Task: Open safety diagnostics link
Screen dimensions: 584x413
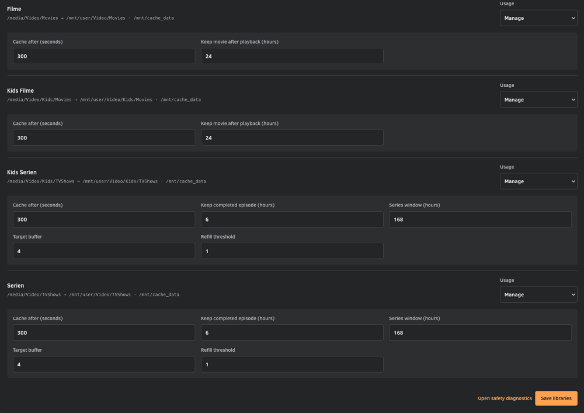Action: click(x=505, y=398)
